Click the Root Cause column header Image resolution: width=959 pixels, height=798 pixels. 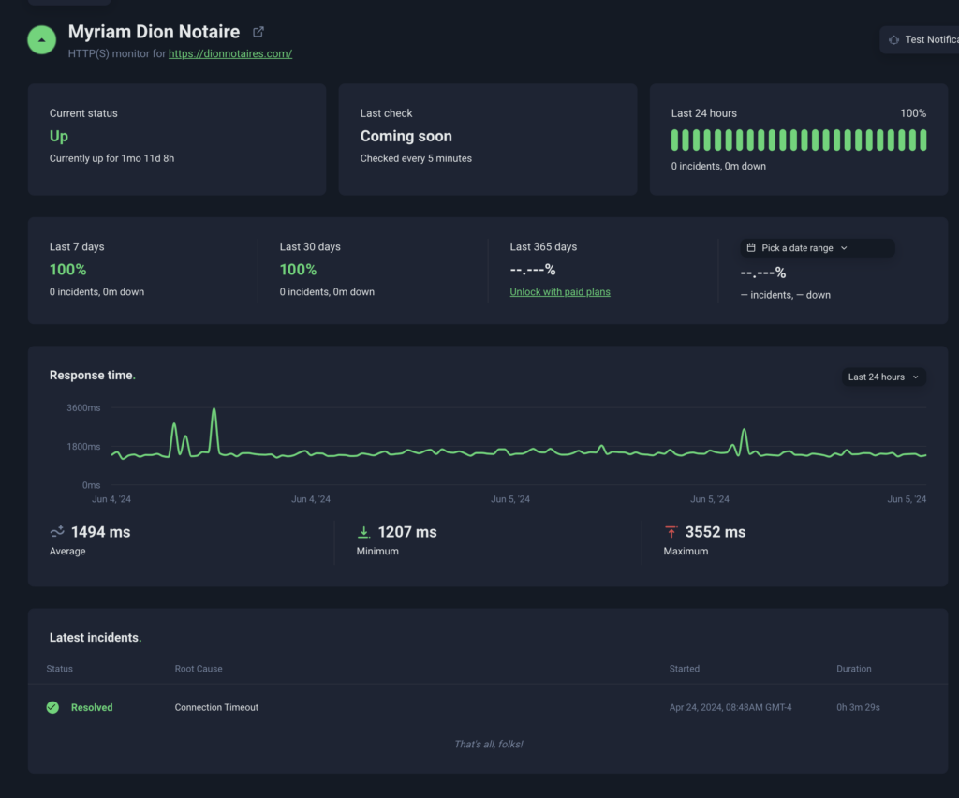[199, 669]
